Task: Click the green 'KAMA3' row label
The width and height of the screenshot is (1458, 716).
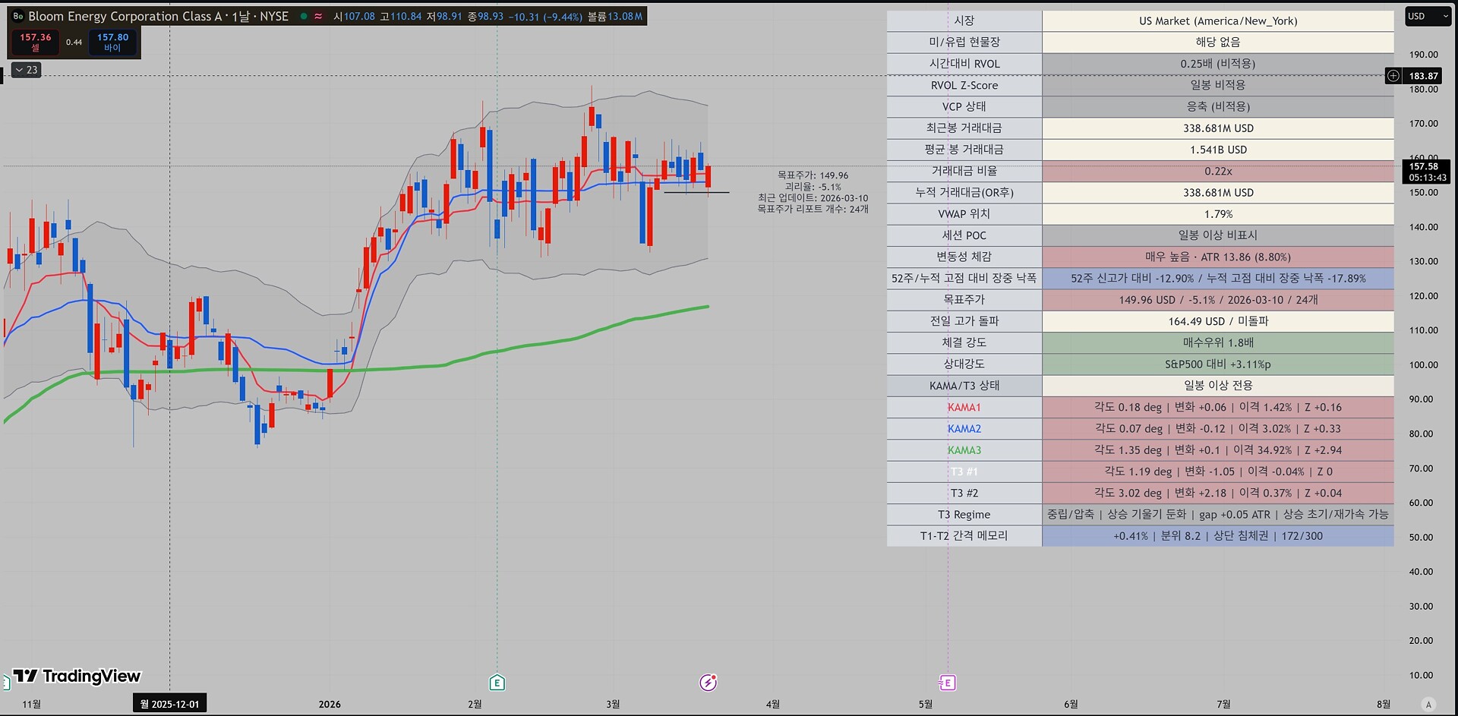Action: 964,450
